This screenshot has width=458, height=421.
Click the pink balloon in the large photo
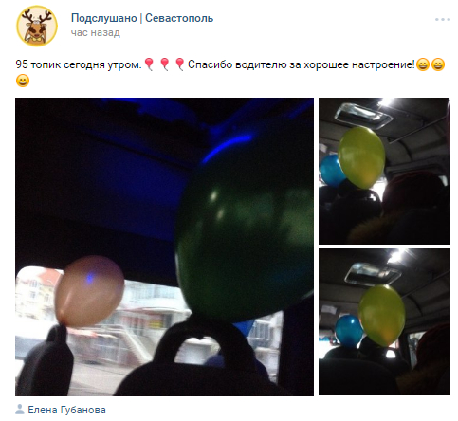(89, 291)
